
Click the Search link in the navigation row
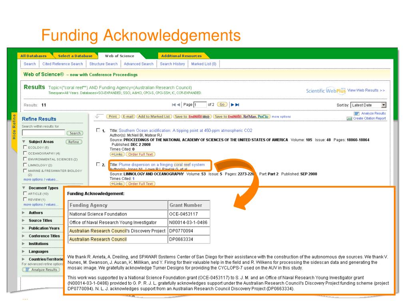click(30, 64)
